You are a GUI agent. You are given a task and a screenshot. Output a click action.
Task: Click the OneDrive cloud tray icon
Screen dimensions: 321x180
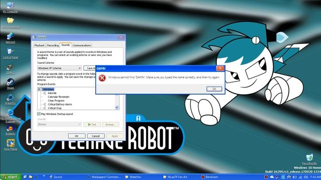pos(272,177)
